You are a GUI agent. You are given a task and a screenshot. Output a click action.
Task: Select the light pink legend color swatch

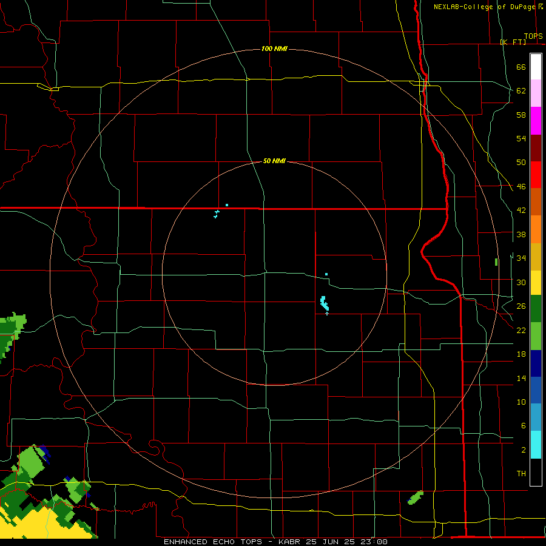pos(536,93)
